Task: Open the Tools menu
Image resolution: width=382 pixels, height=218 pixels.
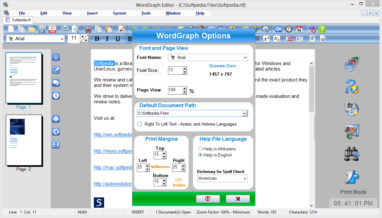Action: [x=146, y=13]
